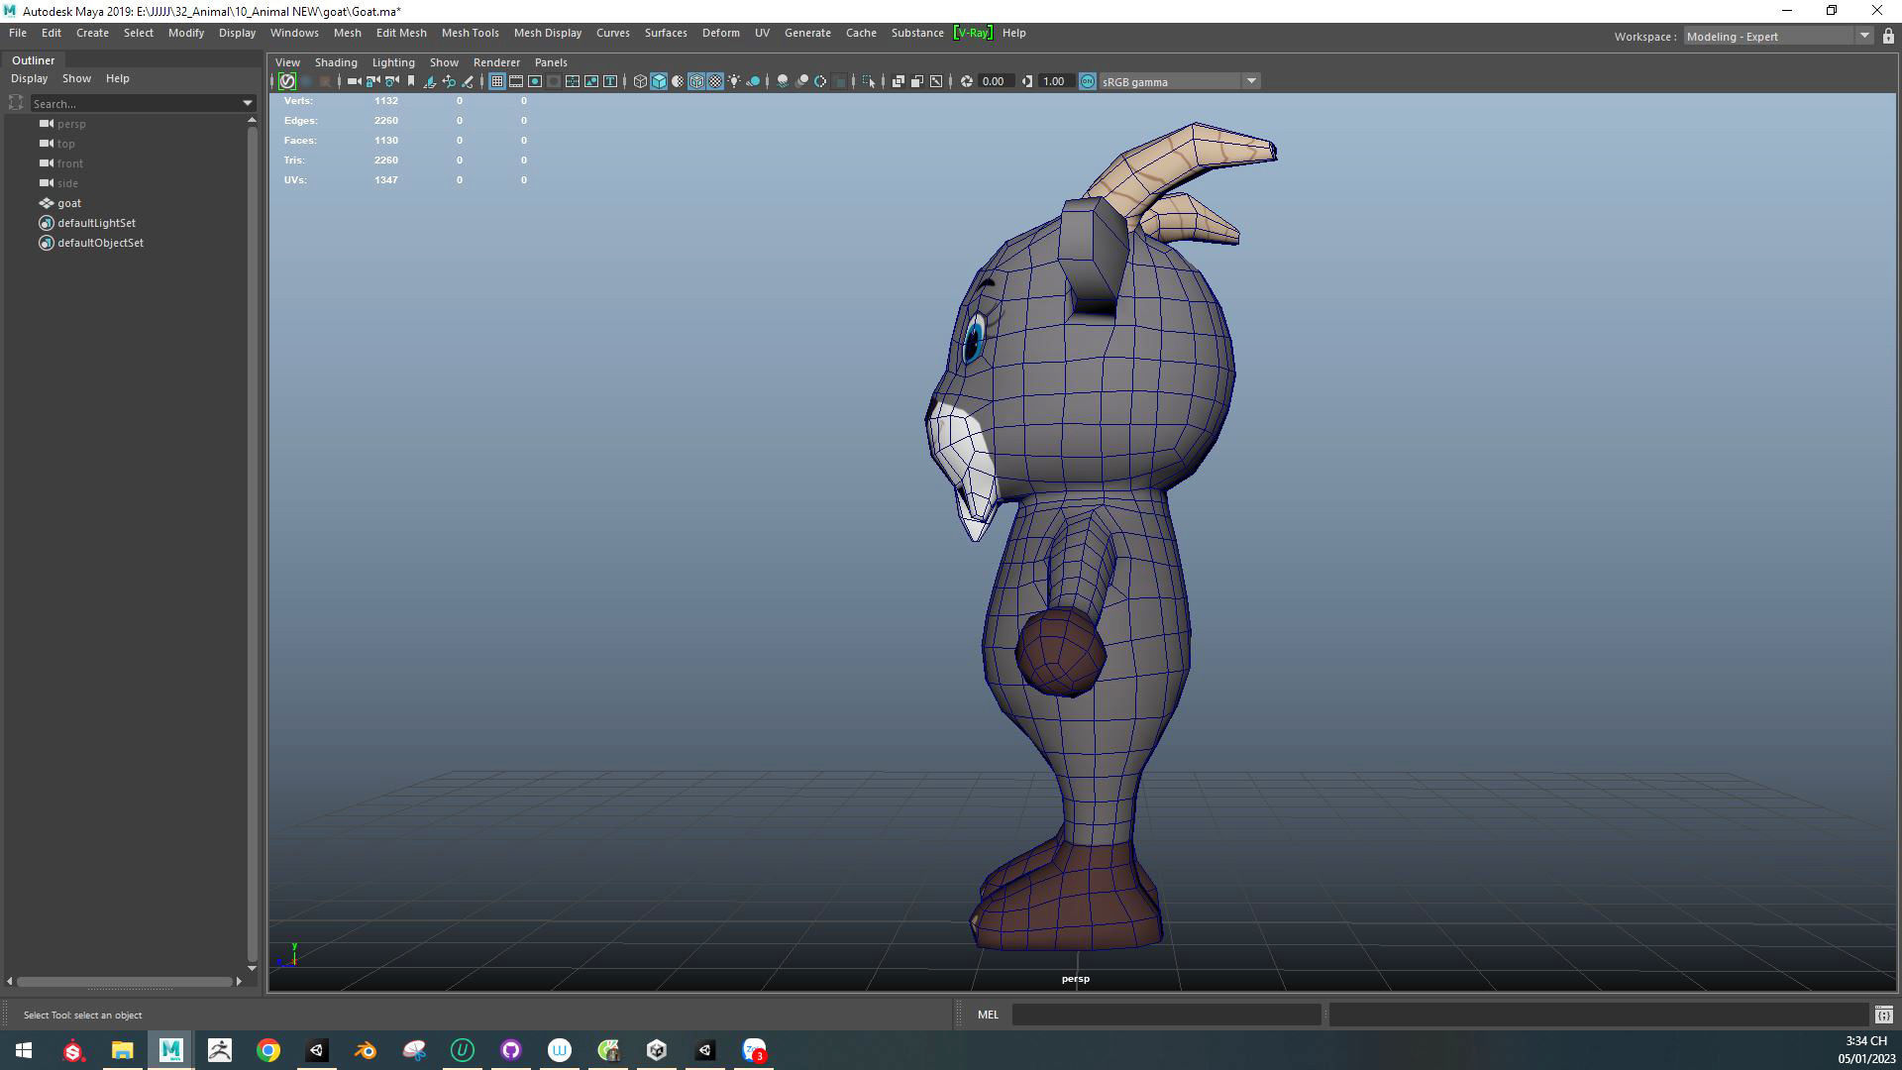Click the Gamma reset icon

[1027, 81]
